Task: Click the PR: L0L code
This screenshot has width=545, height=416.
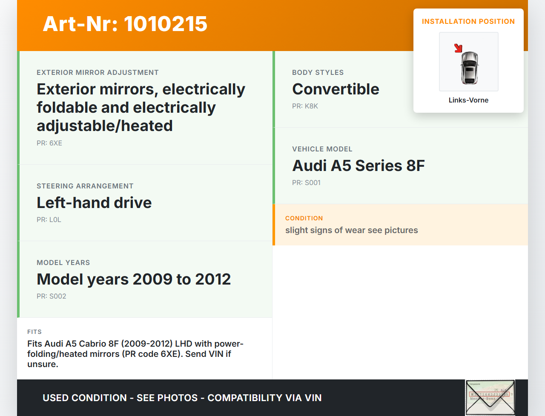Action: click(49, 219)
